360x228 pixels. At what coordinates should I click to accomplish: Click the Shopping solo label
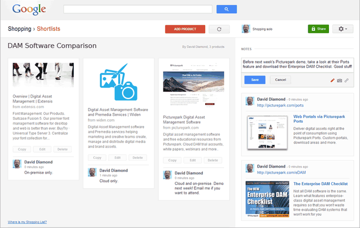coord(262,29)
